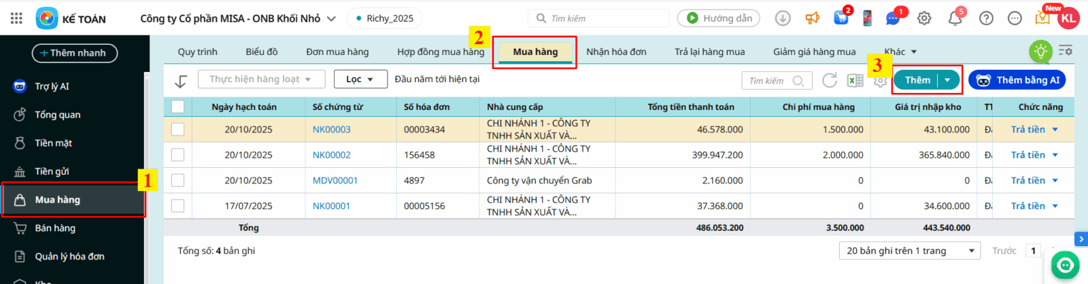Tick the checkbox for row NK00003
Image resolution: width=1088 pixels, height=284 pixels.
coord(178,129)
